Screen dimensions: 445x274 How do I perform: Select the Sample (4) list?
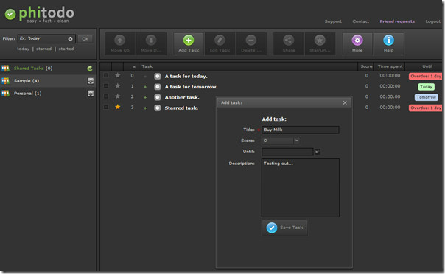point(27,81)
